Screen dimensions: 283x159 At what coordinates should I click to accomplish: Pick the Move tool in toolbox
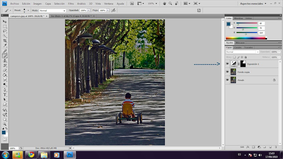(5, 22)
